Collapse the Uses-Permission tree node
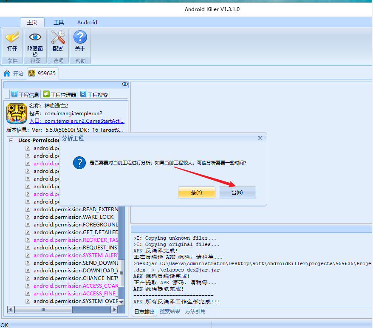373x328 pixels. click(x=11, y=141)
